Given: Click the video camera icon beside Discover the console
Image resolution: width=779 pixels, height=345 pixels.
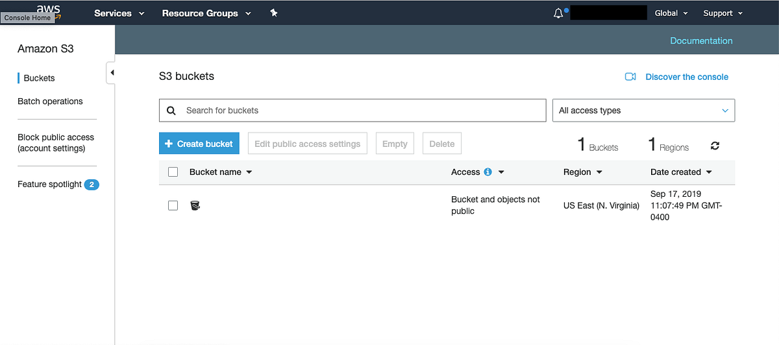Looking at the screenshot, I should 630,77.
